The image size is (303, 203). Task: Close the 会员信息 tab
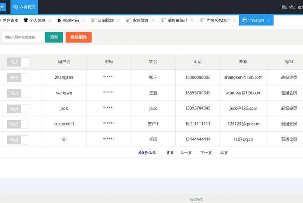click(268, 20)
